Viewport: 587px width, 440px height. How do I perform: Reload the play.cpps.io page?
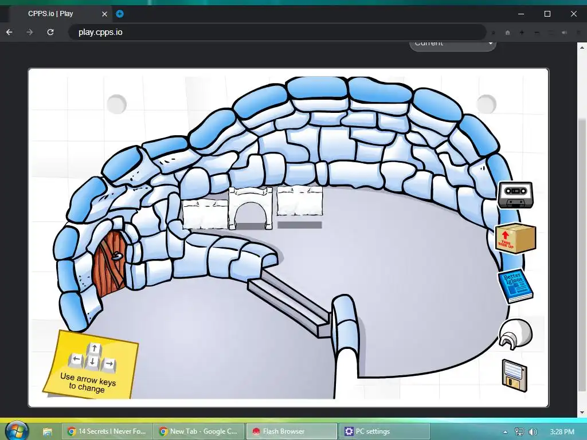click(50, 32)
